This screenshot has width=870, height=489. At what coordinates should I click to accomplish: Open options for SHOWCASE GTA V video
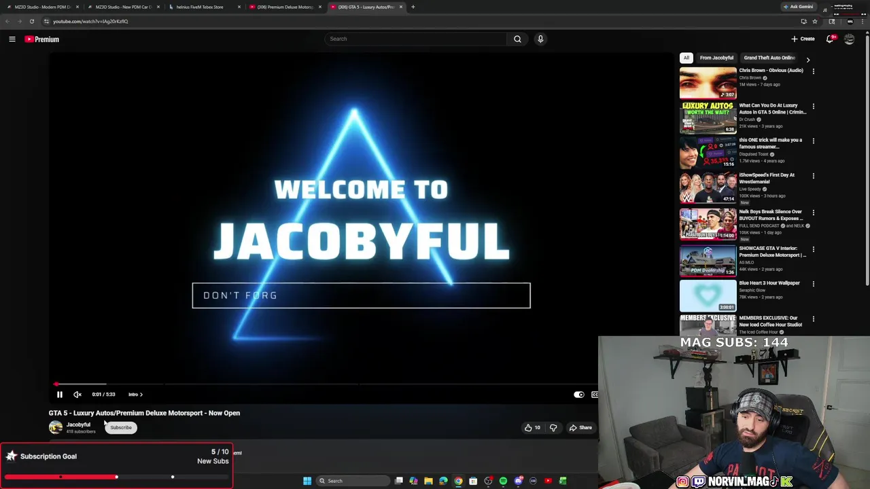coord(813,249)
